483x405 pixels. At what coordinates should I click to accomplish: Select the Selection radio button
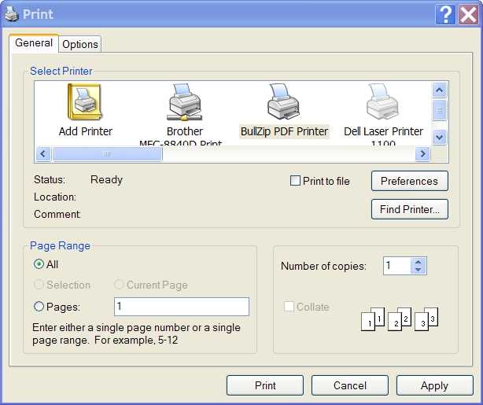tap(39, 285)
